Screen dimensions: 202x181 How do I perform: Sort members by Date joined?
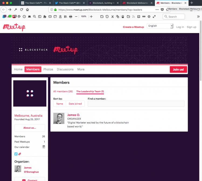[x=75, y=104]
